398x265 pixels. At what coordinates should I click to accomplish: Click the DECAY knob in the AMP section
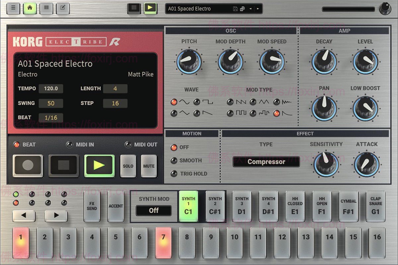tap(324, 62)
